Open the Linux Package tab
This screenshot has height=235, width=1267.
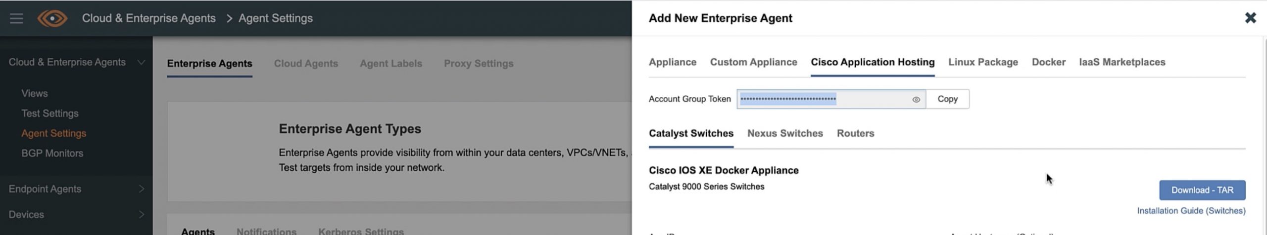[x=983, y=62]
